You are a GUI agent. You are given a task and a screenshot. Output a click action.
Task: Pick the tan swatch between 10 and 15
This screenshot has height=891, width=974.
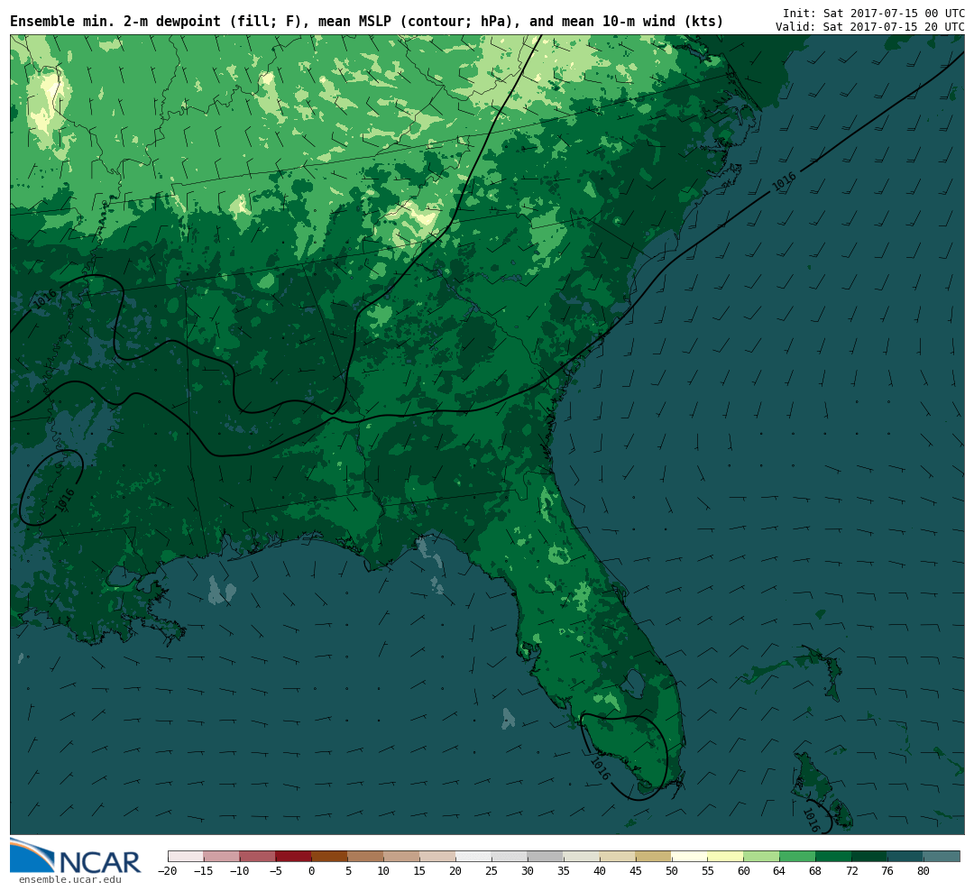pos(402,856)
